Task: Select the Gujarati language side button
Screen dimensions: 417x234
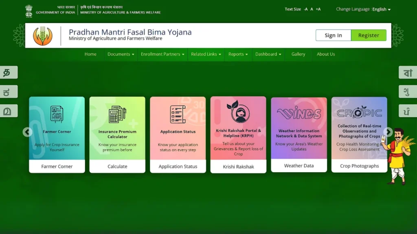Action: click(x=408, y=91)
